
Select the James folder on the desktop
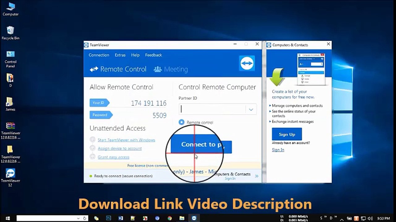(x=10, y=104)
